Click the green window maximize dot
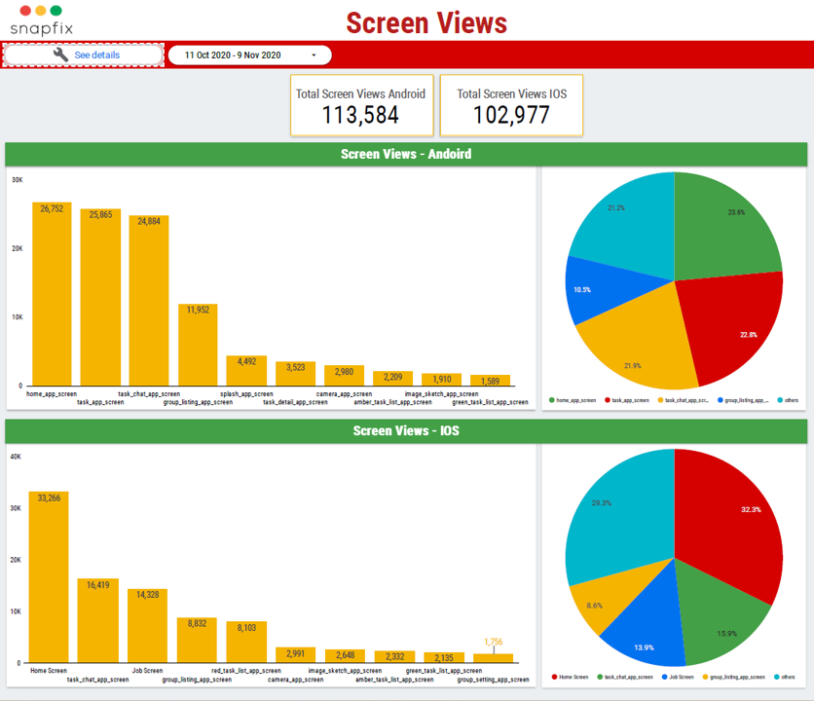The image size is (814, 701). click(56, 11)
